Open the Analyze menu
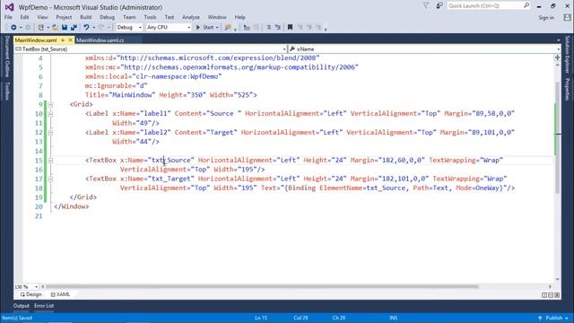The width and height of the screenshot is (574, 323). click(191, 17)
